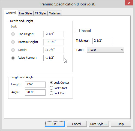Click the Angle input field

35,92
